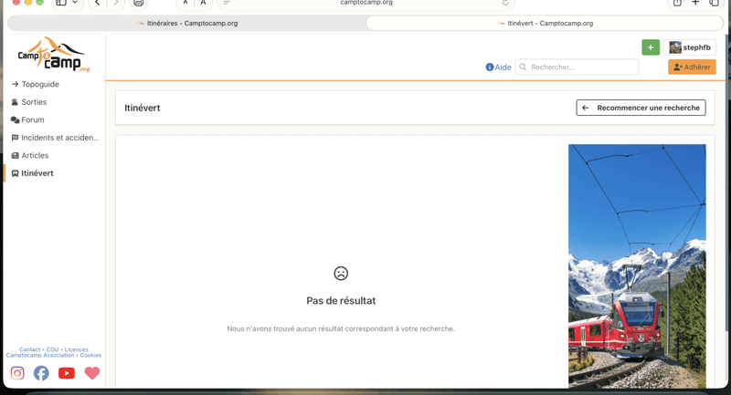
Task: Click the Safari reader view icon
Action: [x=227, y=3]
